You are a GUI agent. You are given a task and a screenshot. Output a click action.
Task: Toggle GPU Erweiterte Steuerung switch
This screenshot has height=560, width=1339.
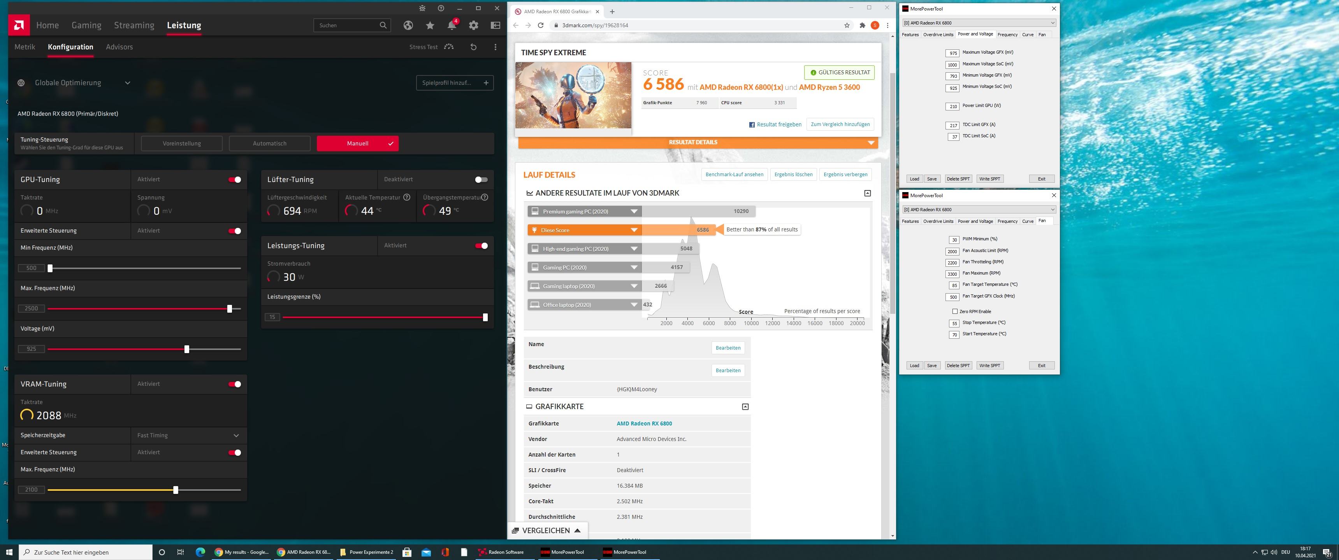coord(234,231)
